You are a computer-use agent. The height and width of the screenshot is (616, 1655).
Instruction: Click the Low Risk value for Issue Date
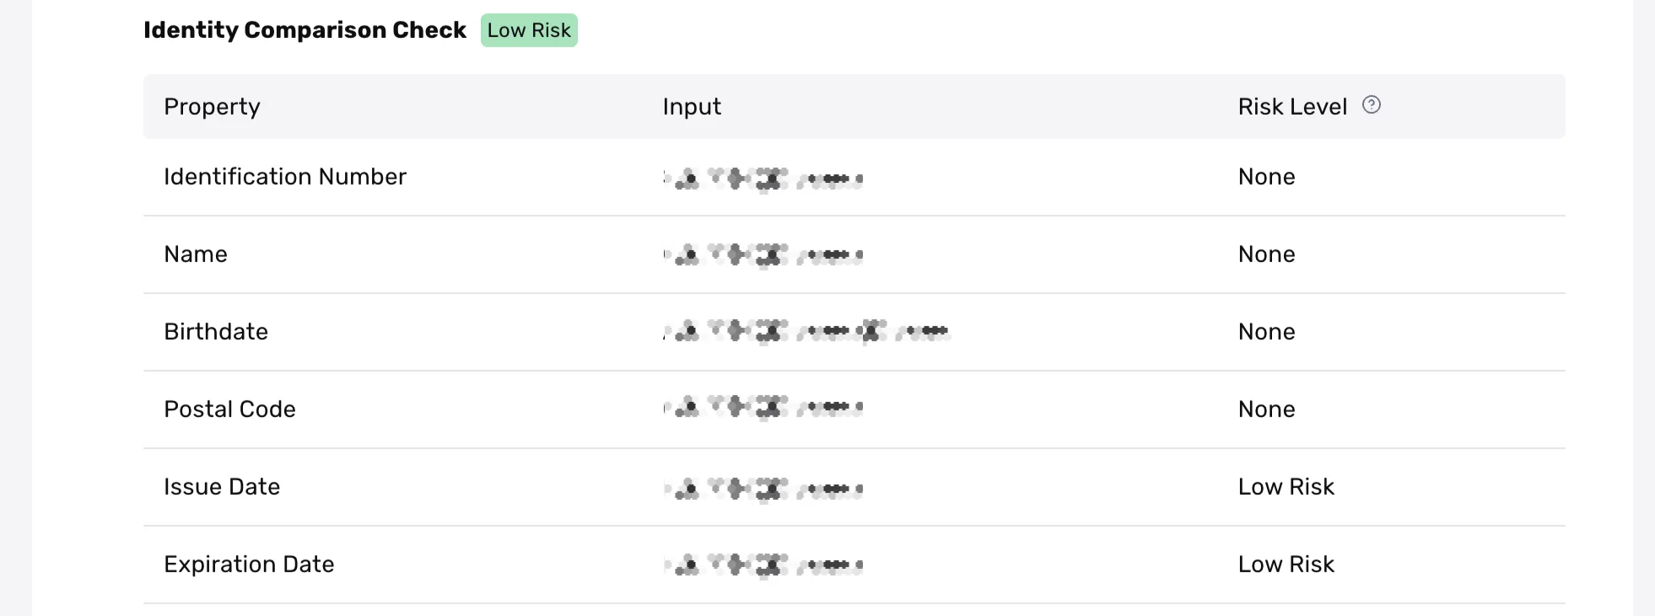(1286, 487)
